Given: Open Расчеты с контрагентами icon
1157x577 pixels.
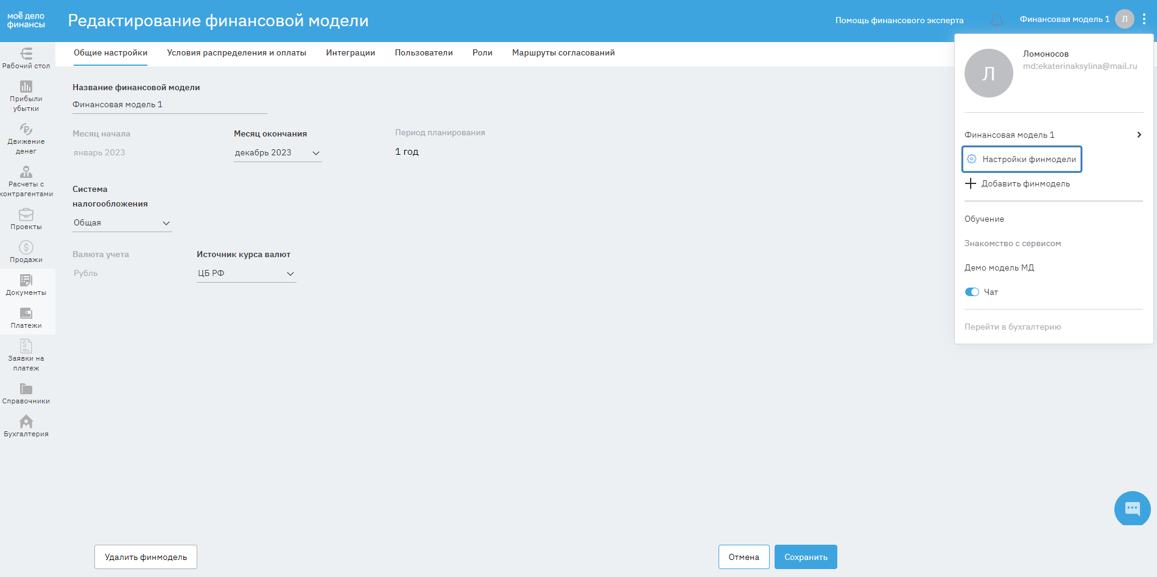Looking at the screenshot, I should click(x=26, y=172).
